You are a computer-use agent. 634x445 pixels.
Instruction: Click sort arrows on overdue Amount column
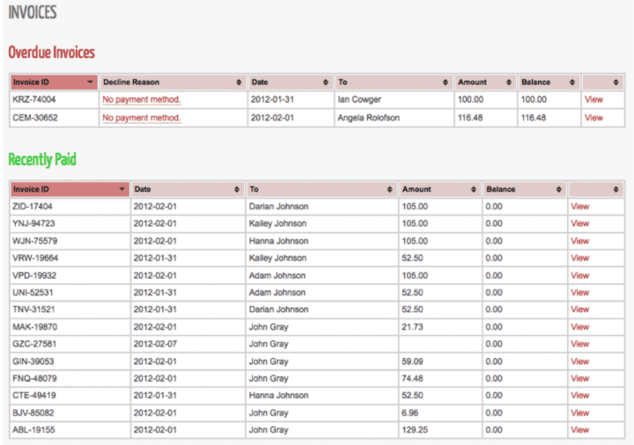(509, 83)
